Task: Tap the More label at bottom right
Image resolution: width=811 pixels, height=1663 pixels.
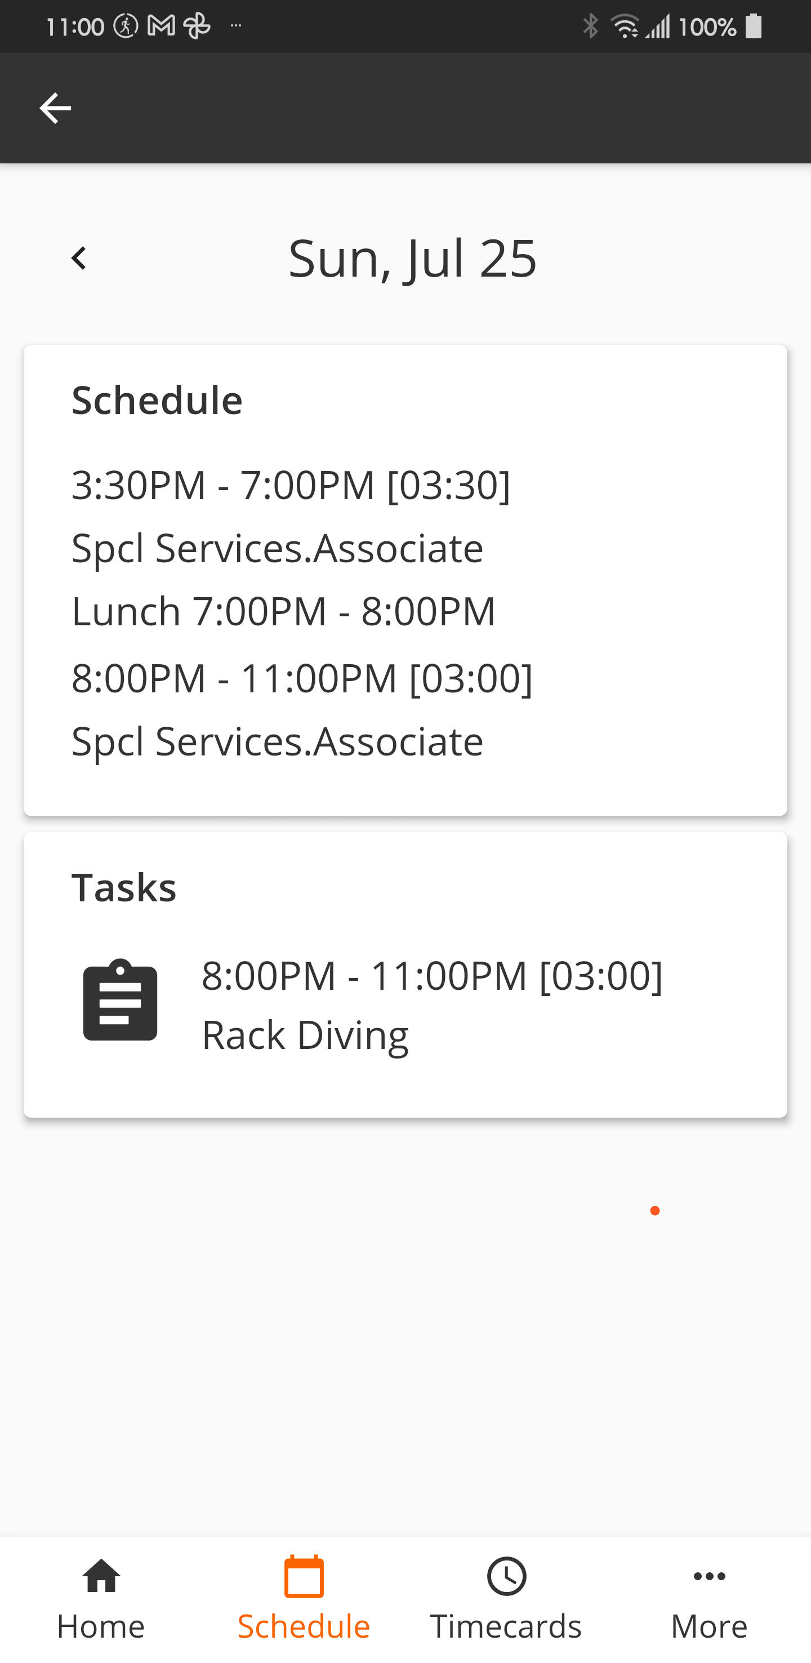Action: pyautogui.click(x=708, y=1626)
